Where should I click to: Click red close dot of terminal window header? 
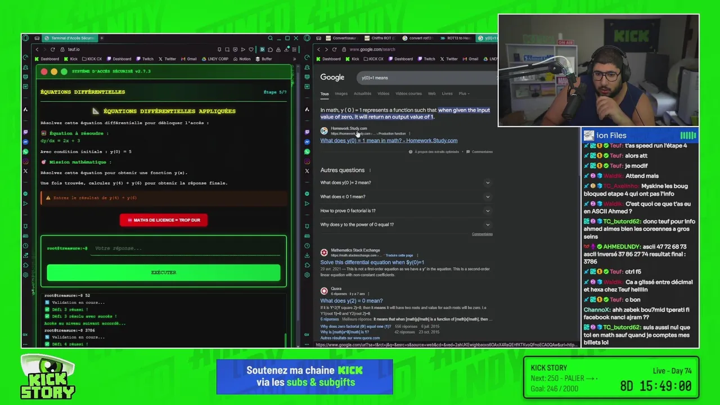click(44, 71)
